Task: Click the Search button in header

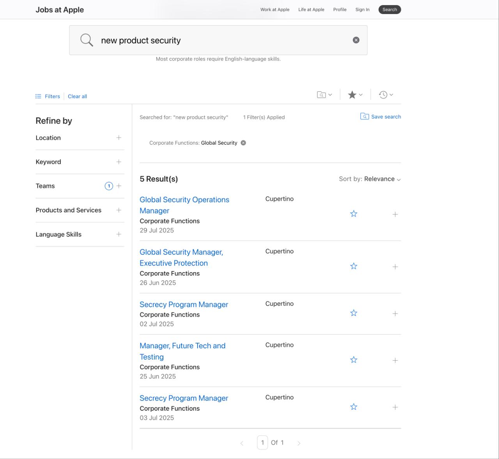Action: 390,10
